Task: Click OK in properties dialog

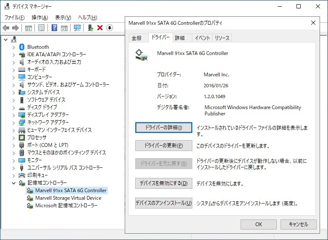Action: coord(259,224)
